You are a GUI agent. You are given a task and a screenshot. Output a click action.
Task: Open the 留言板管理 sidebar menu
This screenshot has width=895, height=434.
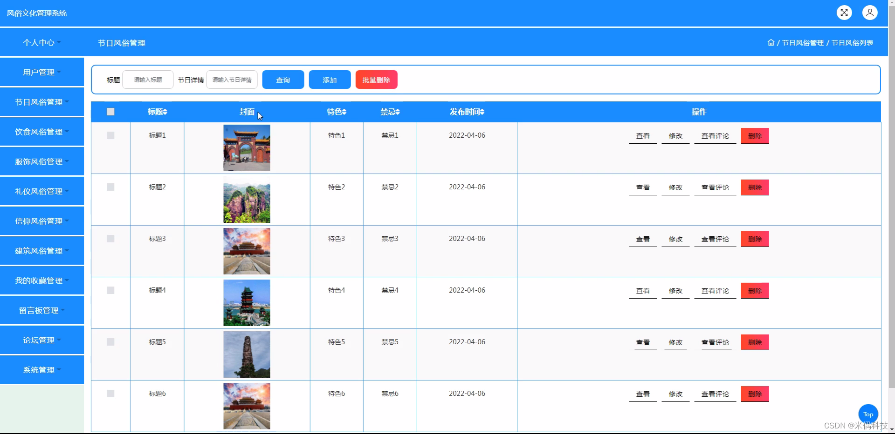pos(42,310)
